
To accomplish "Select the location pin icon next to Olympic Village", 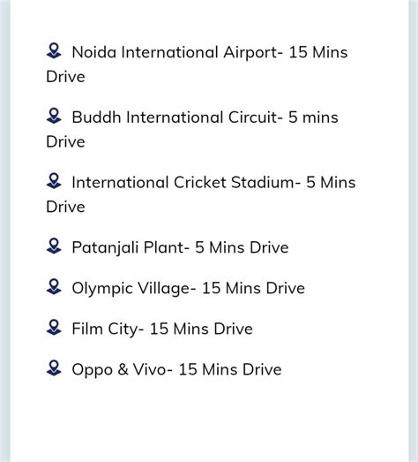I will pos(54,287).
